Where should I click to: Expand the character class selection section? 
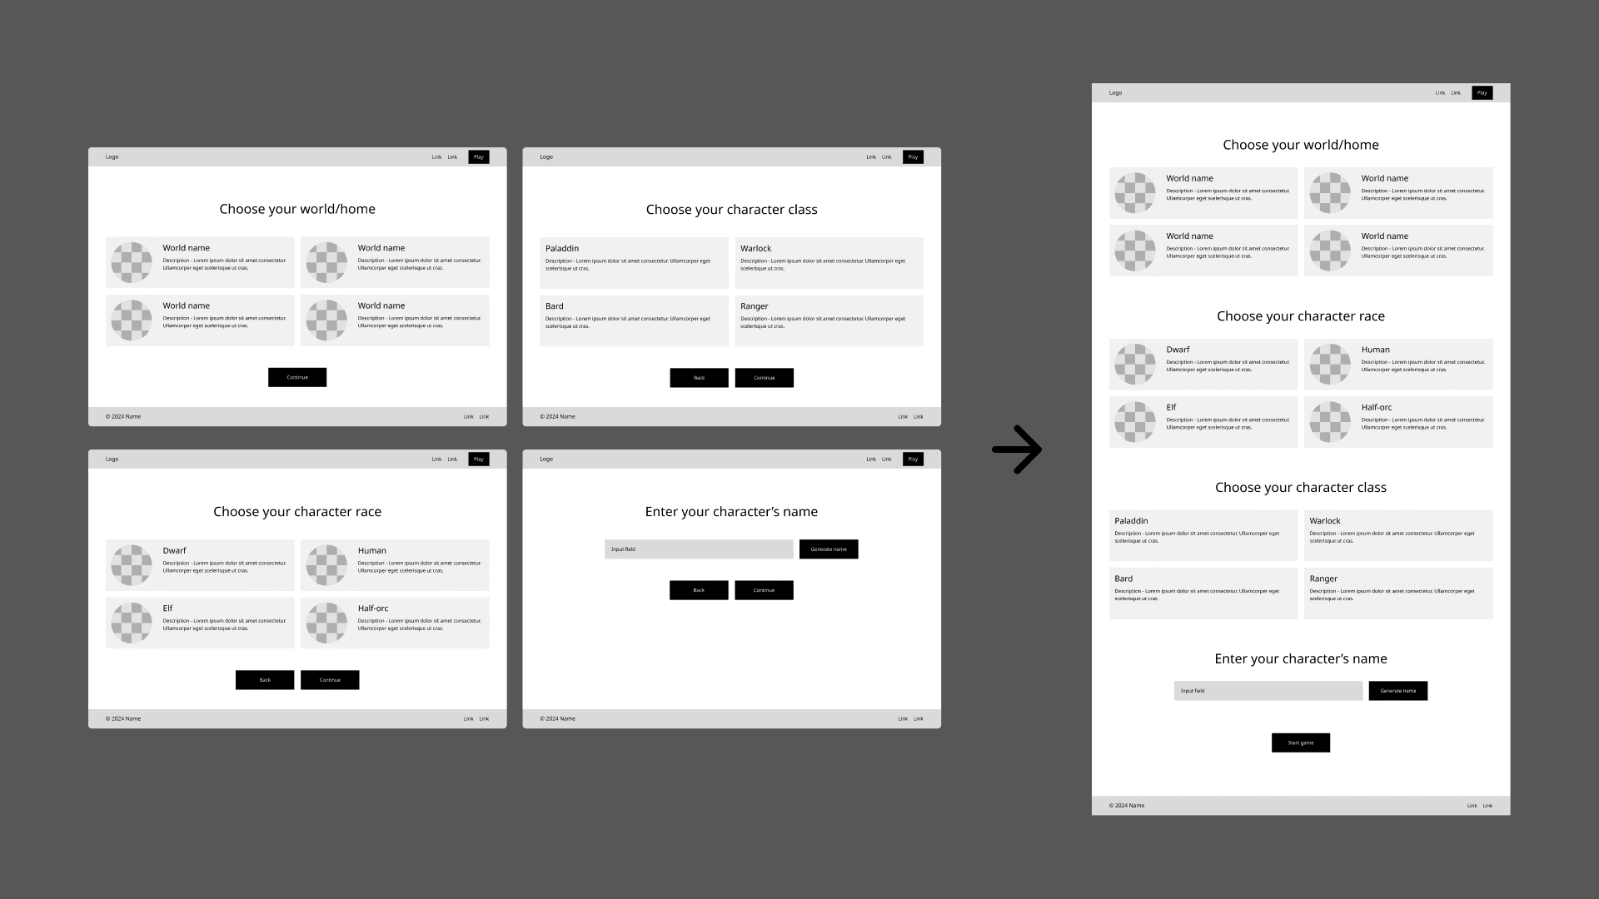[x=1300, y=486]
